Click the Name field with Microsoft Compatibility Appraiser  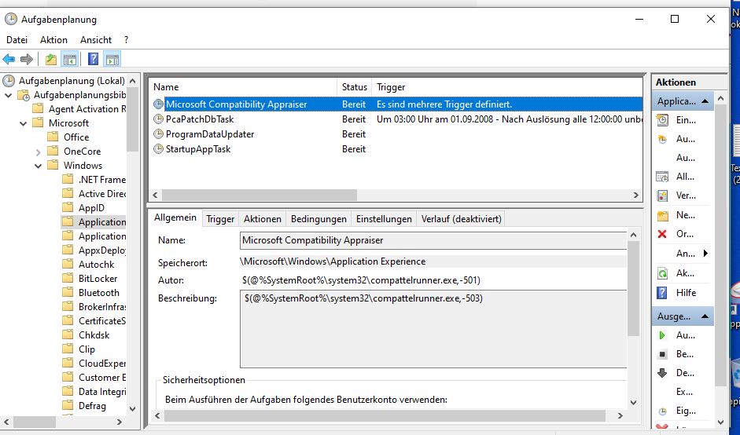click(433, 240)
